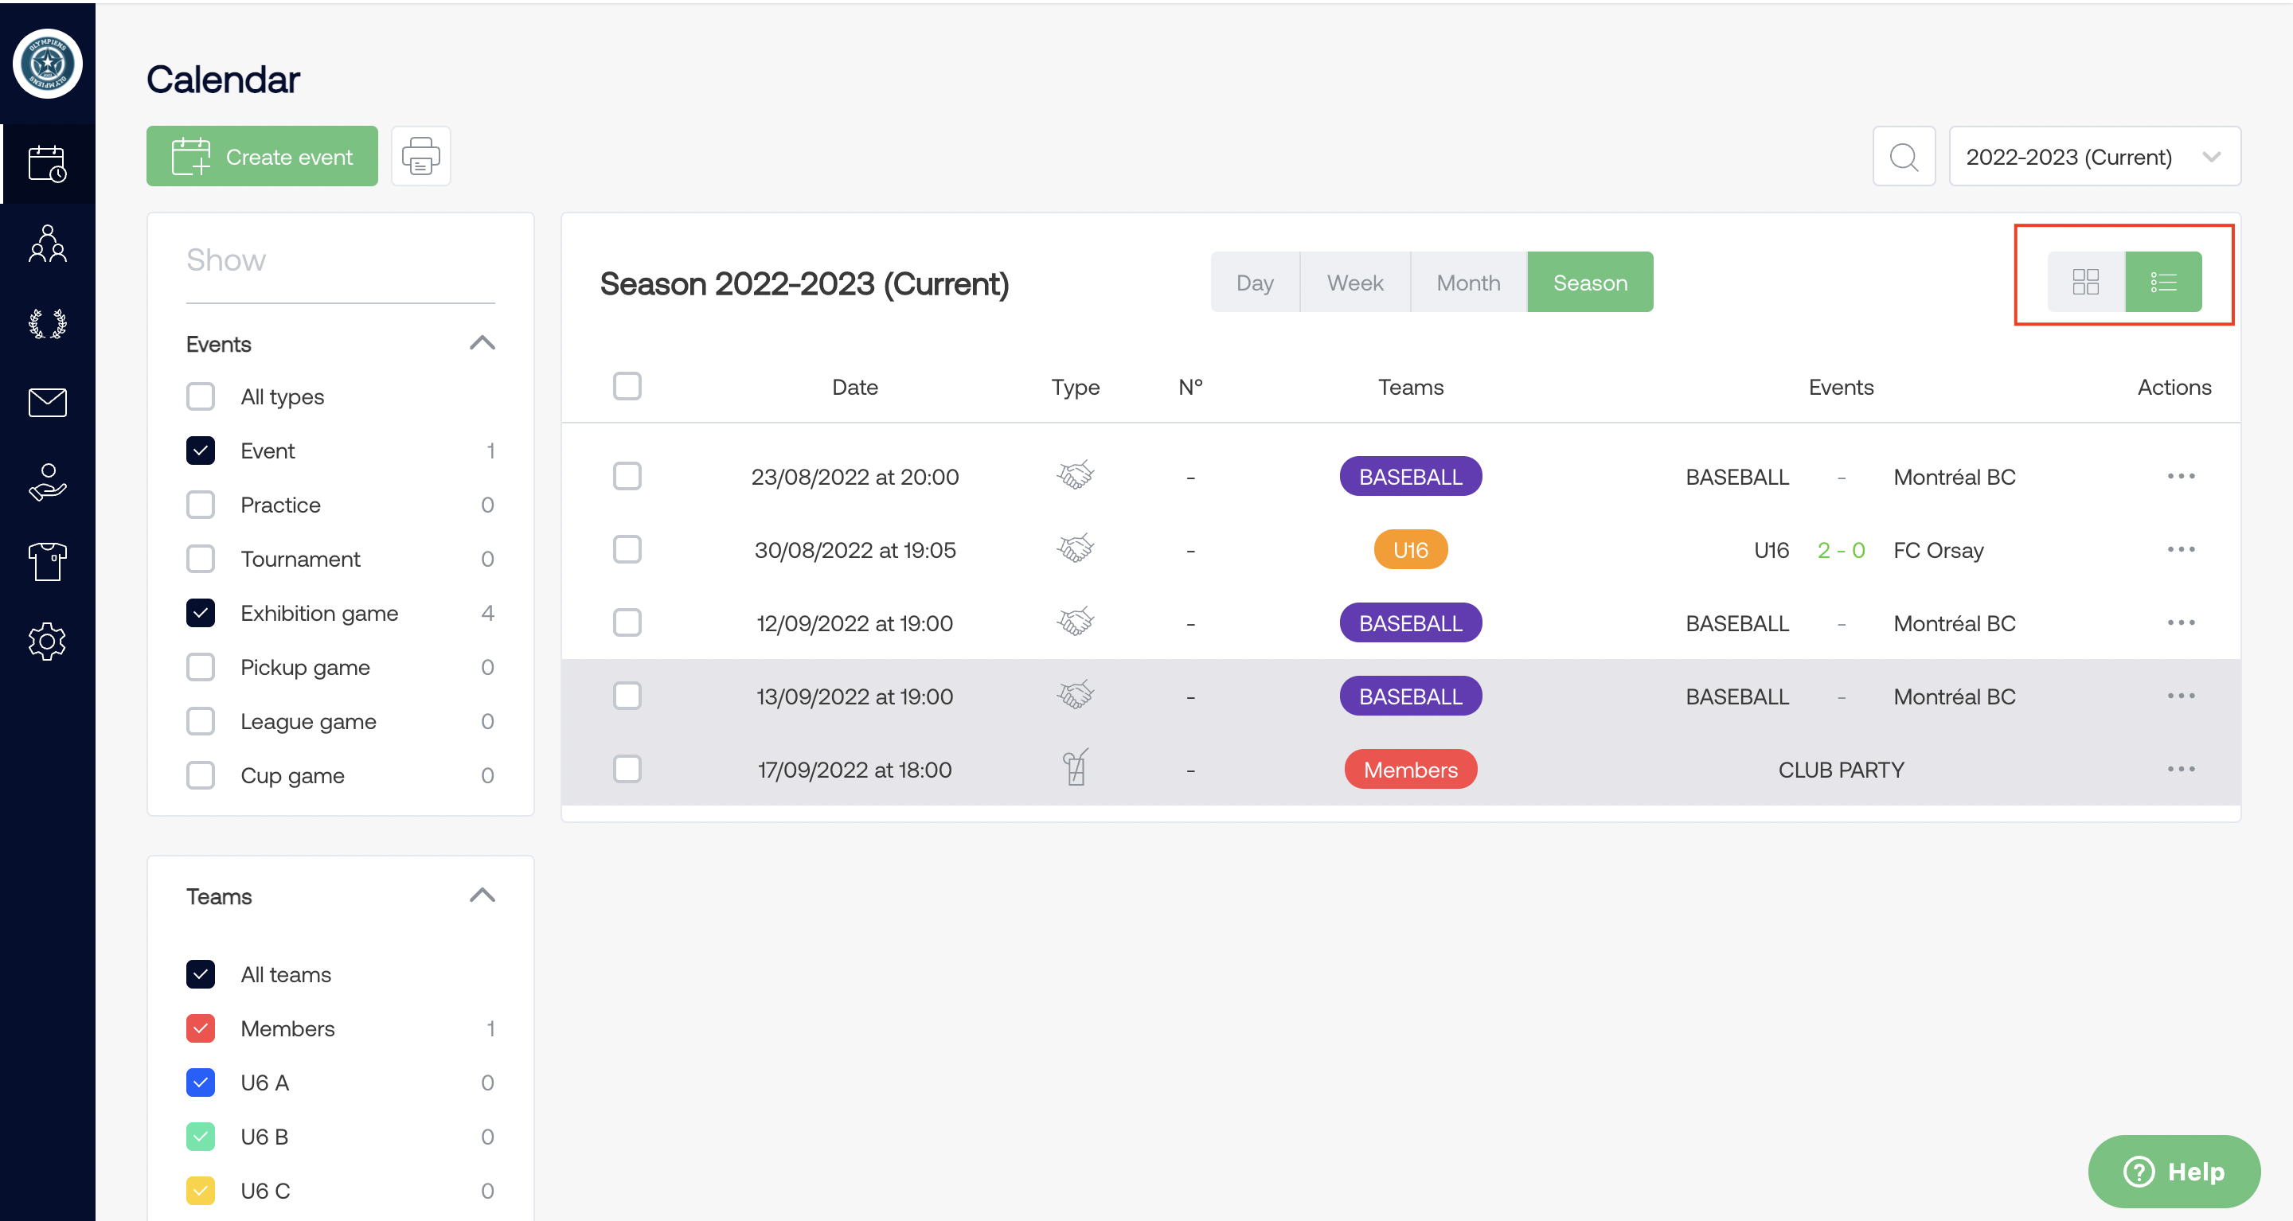Image resolution: width=2293 pixels, height=1221 pixels.
Task: Open the members section in sidebar
Action: (47, 243)
